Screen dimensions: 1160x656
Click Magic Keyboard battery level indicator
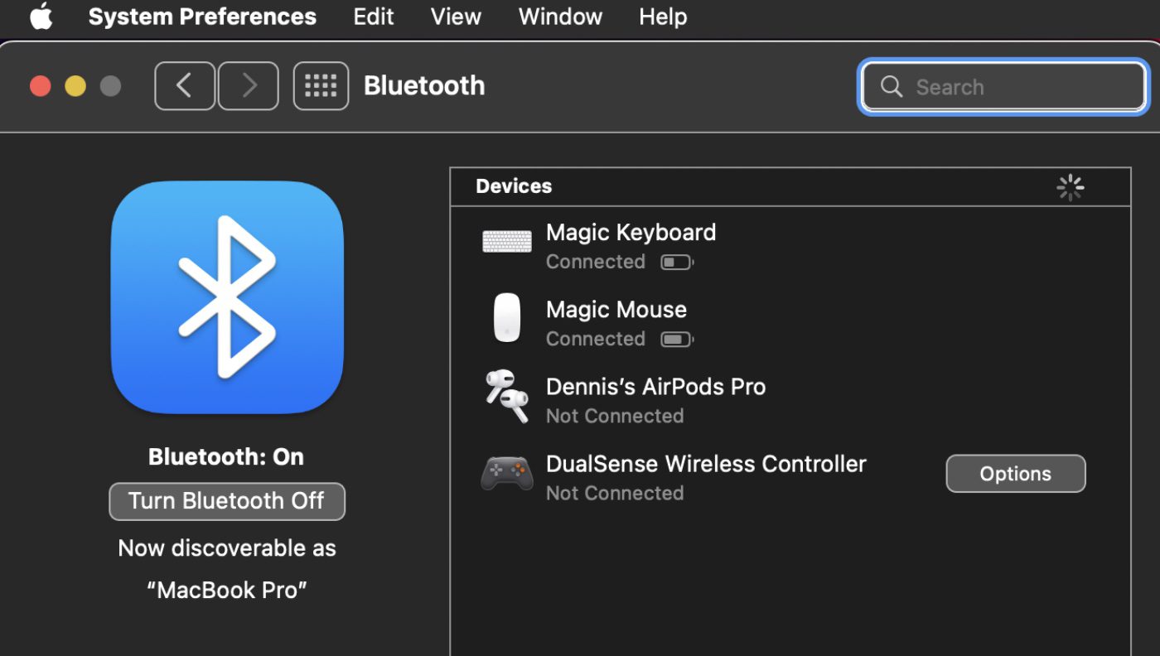click(676, 263)
